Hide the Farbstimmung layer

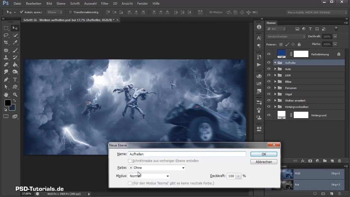269,54
